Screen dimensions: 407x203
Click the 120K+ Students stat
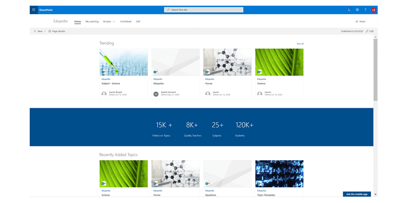tap(244, 129)
